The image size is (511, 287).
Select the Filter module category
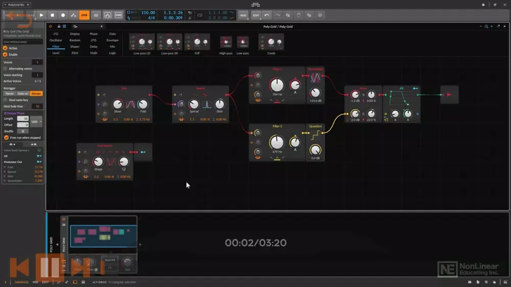click(x=56, y=46)
